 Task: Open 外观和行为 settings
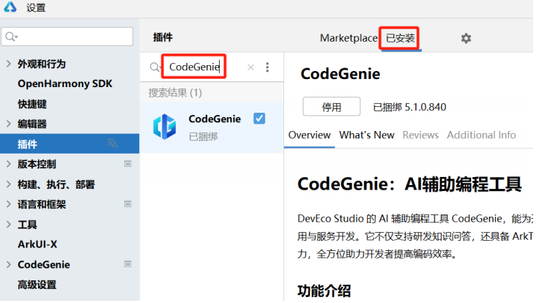tap(42, 64)
